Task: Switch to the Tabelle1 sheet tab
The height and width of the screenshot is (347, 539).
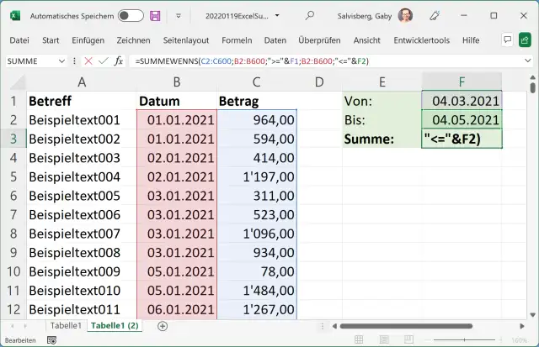Action: (66, 325)
